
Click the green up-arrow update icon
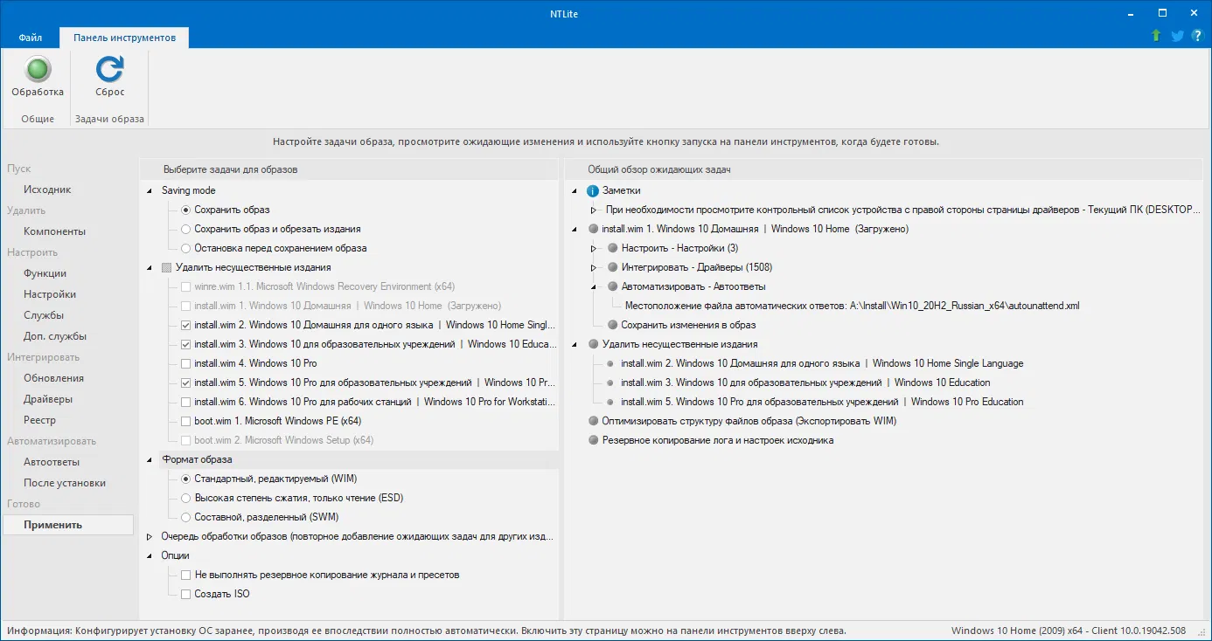coord(1156,36)
